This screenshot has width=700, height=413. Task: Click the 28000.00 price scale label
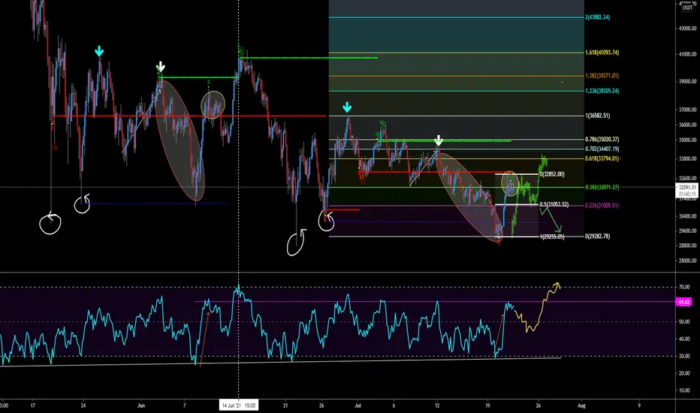(x=687, y=261)
